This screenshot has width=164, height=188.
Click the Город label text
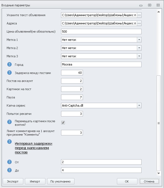[x=19, y=65]
